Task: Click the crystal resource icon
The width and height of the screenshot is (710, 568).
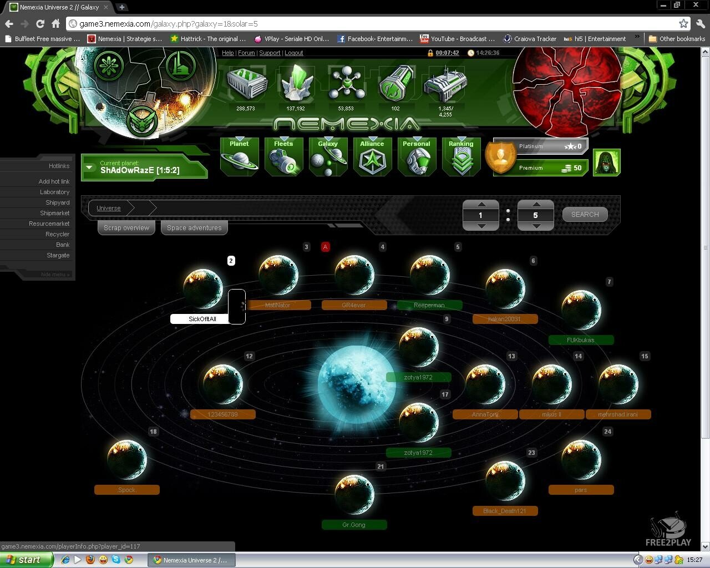Action: point(296,84)
